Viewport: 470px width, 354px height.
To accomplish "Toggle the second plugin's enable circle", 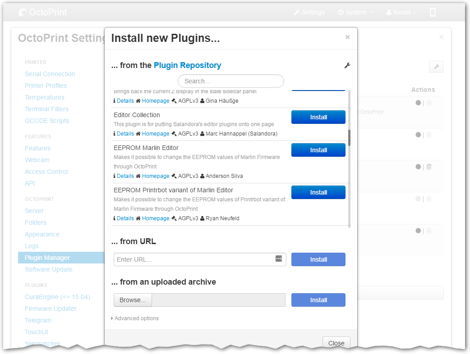I will pyautogui.click(x=418, y=135).
